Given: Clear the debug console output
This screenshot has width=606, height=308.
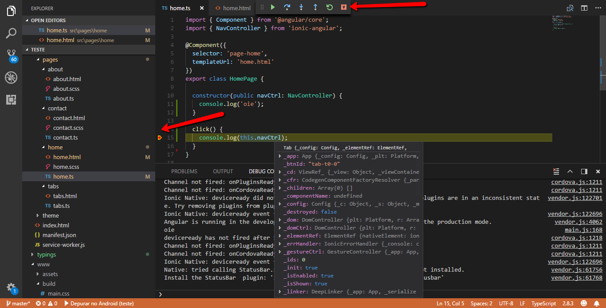Looking at the screenshot, I should click(x=556, y=172).
